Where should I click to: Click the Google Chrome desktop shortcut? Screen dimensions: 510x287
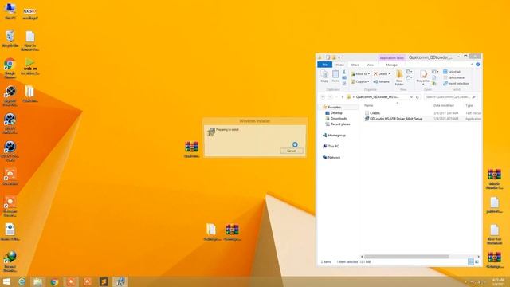click(10, 68)
